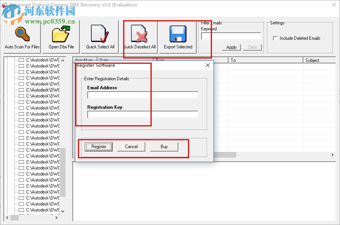Clear the email filter
This screenshot has width=340, height=225.
click(x=252, y=47)
